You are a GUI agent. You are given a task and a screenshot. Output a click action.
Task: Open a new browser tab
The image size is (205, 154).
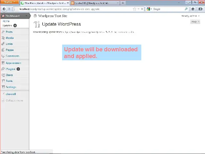pos(123,3)
